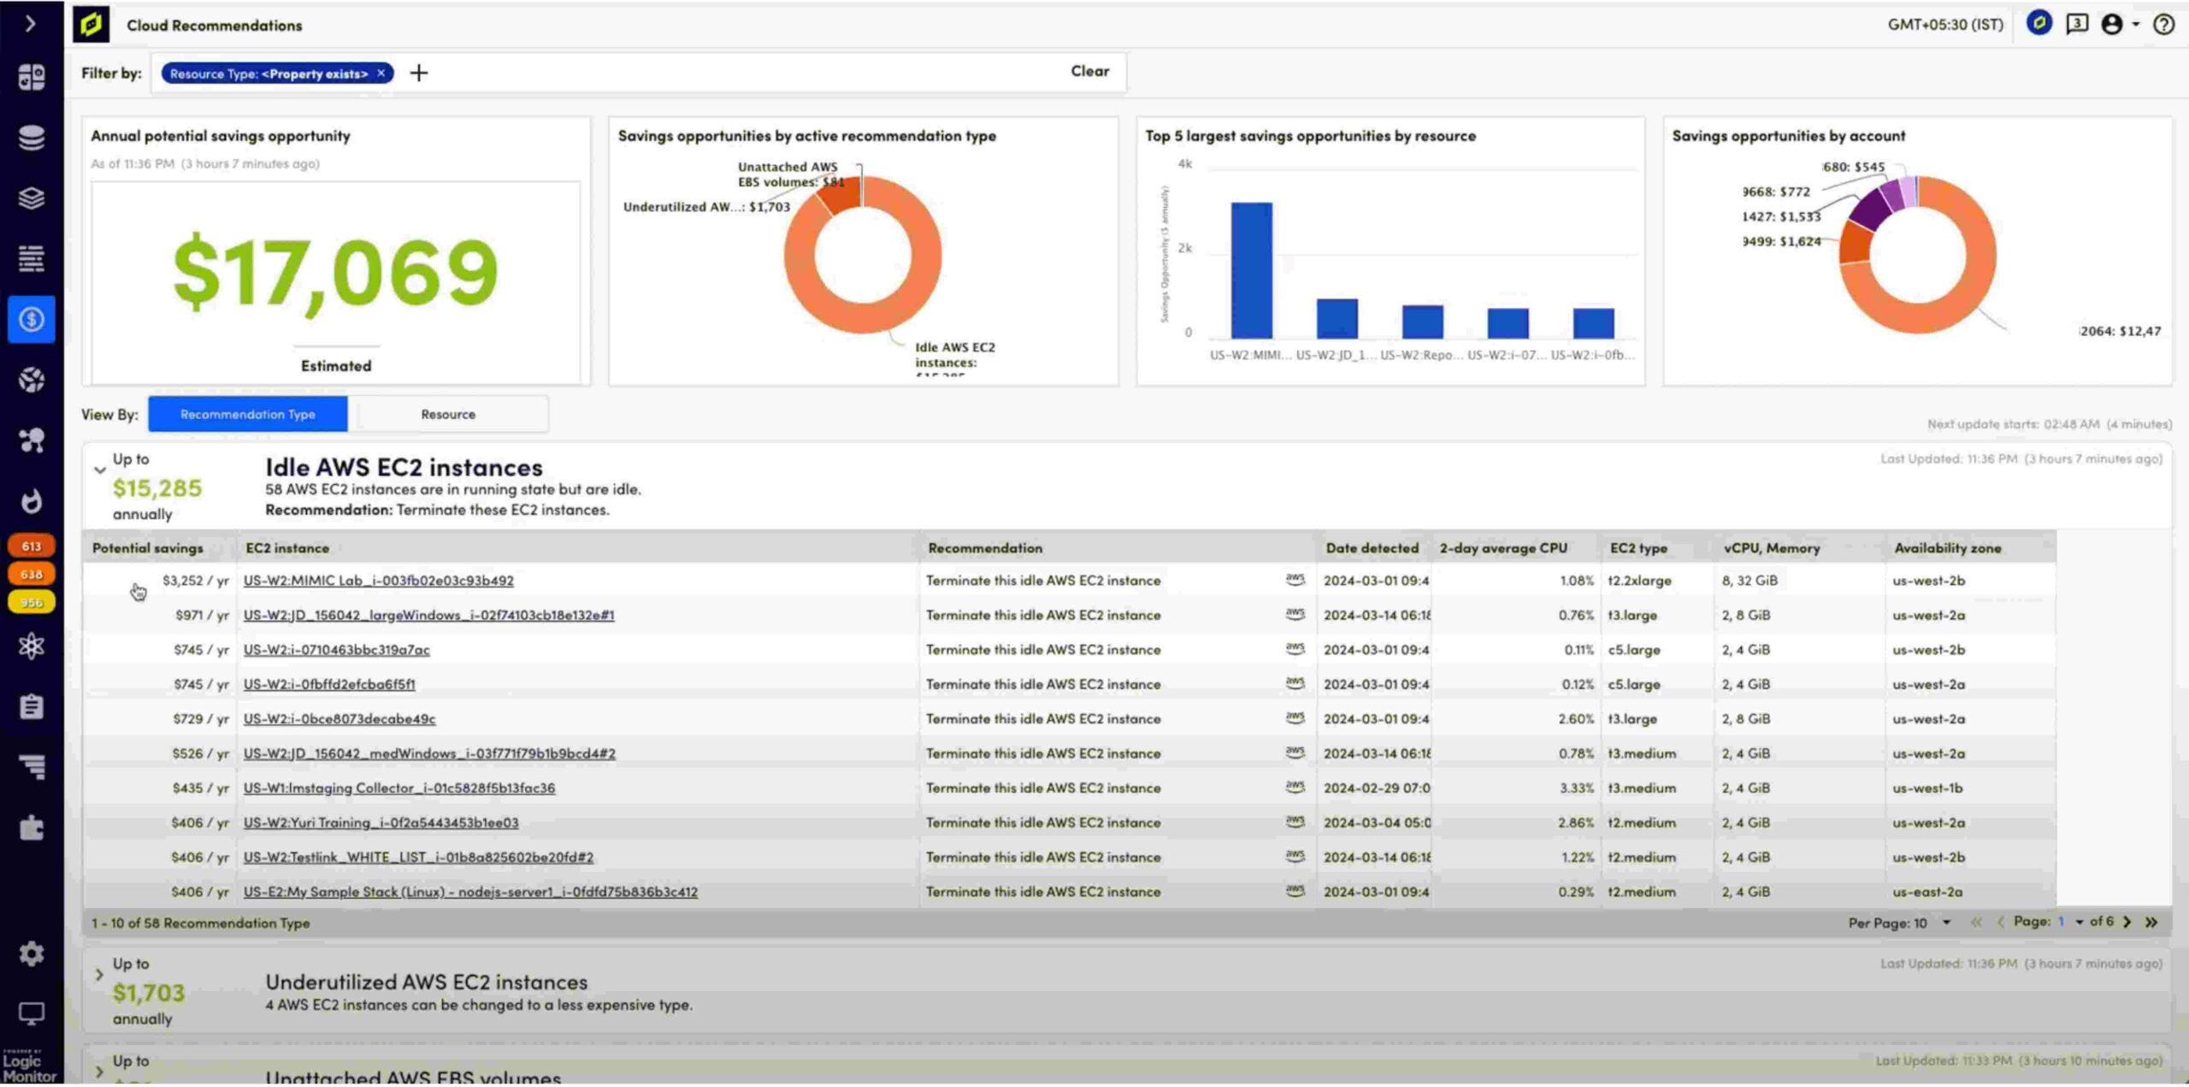This screenshot has width=2189, height=1087.
Task: Sort by 2-day average CPU header
Action: click(x=1503, y=548)
